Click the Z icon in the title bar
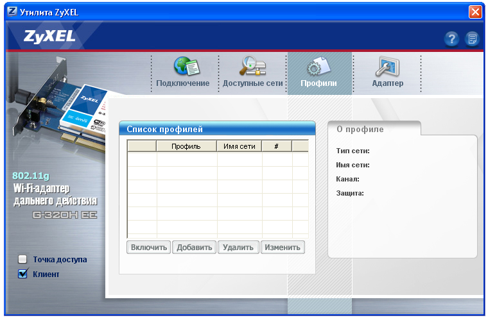This screenshot has height=320, width=488. click(12, 12)
